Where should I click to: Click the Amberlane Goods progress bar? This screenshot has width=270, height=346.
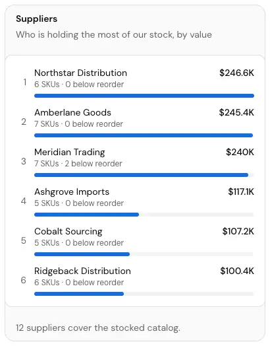[144, 135]
